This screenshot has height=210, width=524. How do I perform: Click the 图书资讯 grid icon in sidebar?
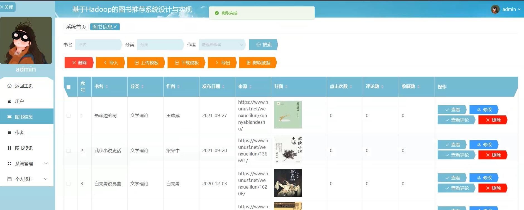[9, 148]
